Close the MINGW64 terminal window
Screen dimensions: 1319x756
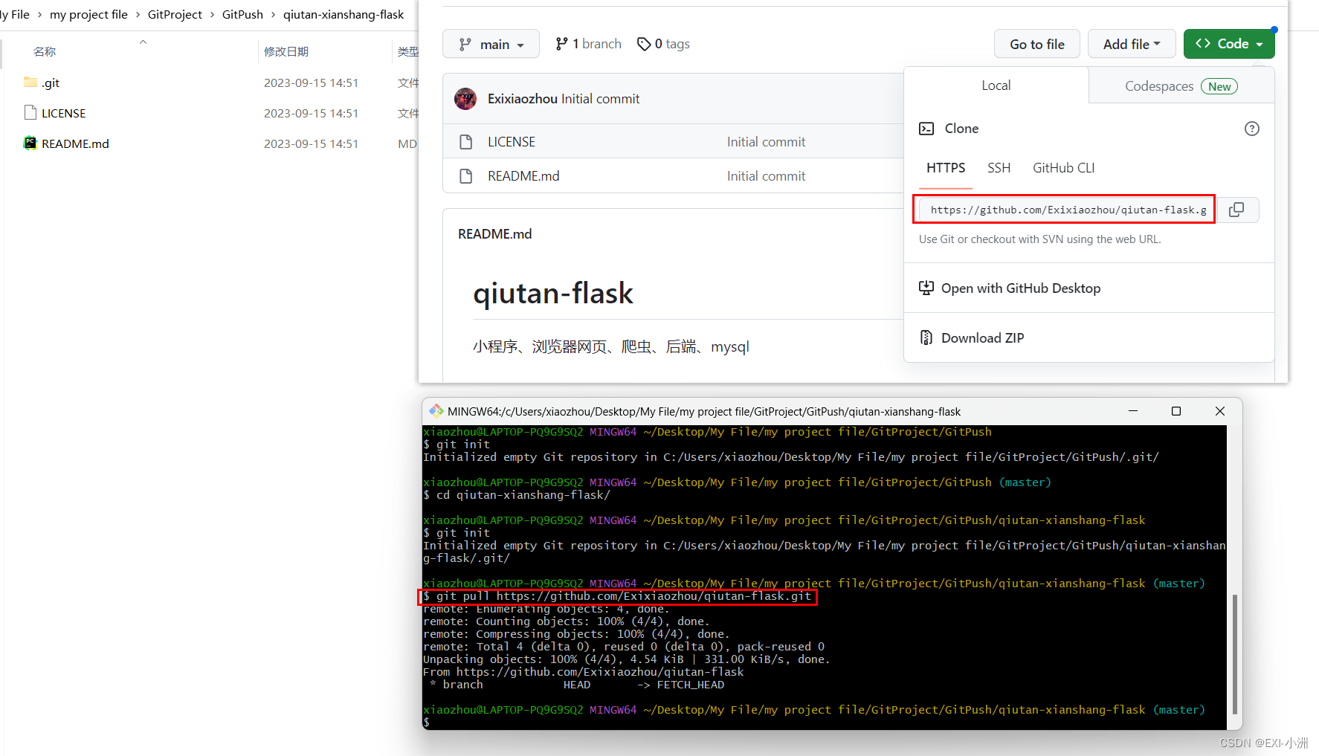click(1219, 411)
